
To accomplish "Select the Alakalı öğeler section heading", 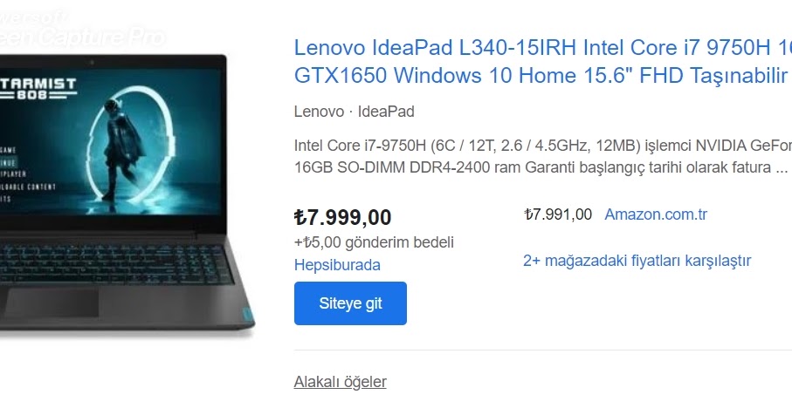I will click(x=340, y=382).
